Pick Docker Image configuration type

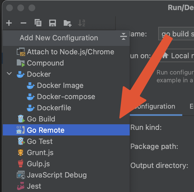66,85
